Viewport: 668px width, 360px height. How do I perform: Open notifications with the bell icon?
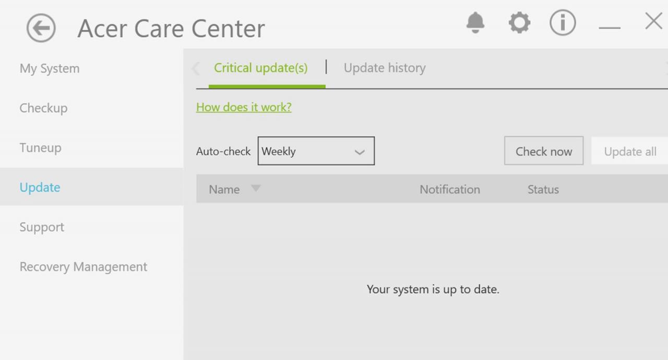coord(475,23)
